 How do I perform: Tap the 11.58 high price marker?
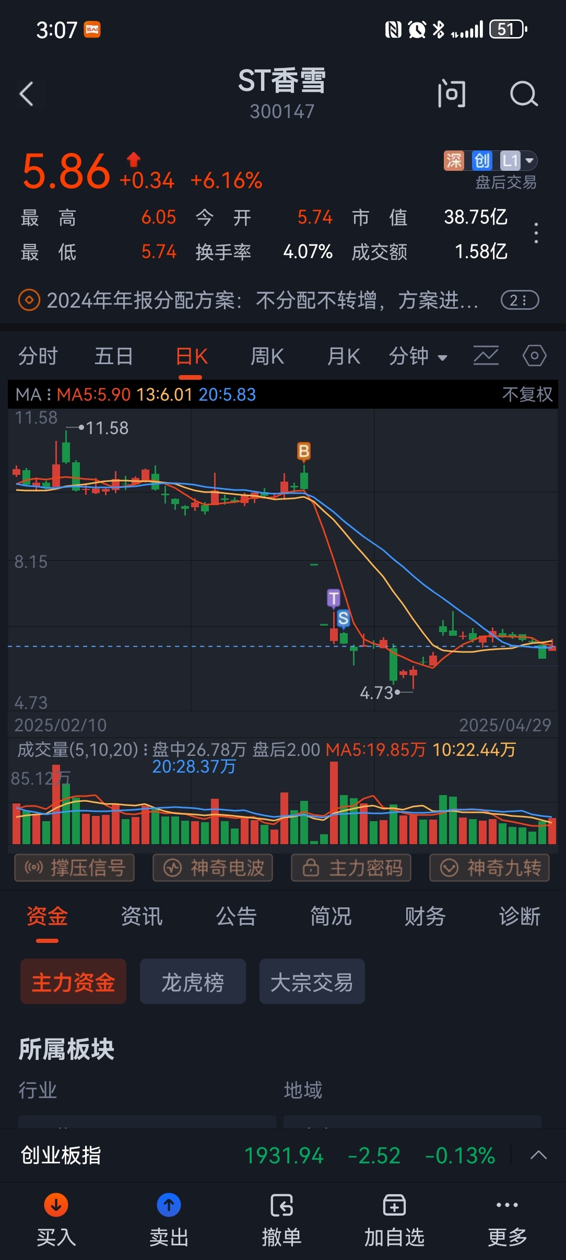(x=107, y=428)
